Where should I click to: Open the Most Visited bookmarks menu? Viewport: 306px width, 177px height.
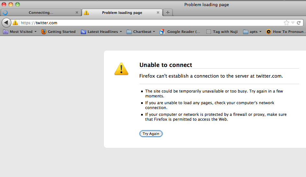(20, 32)
